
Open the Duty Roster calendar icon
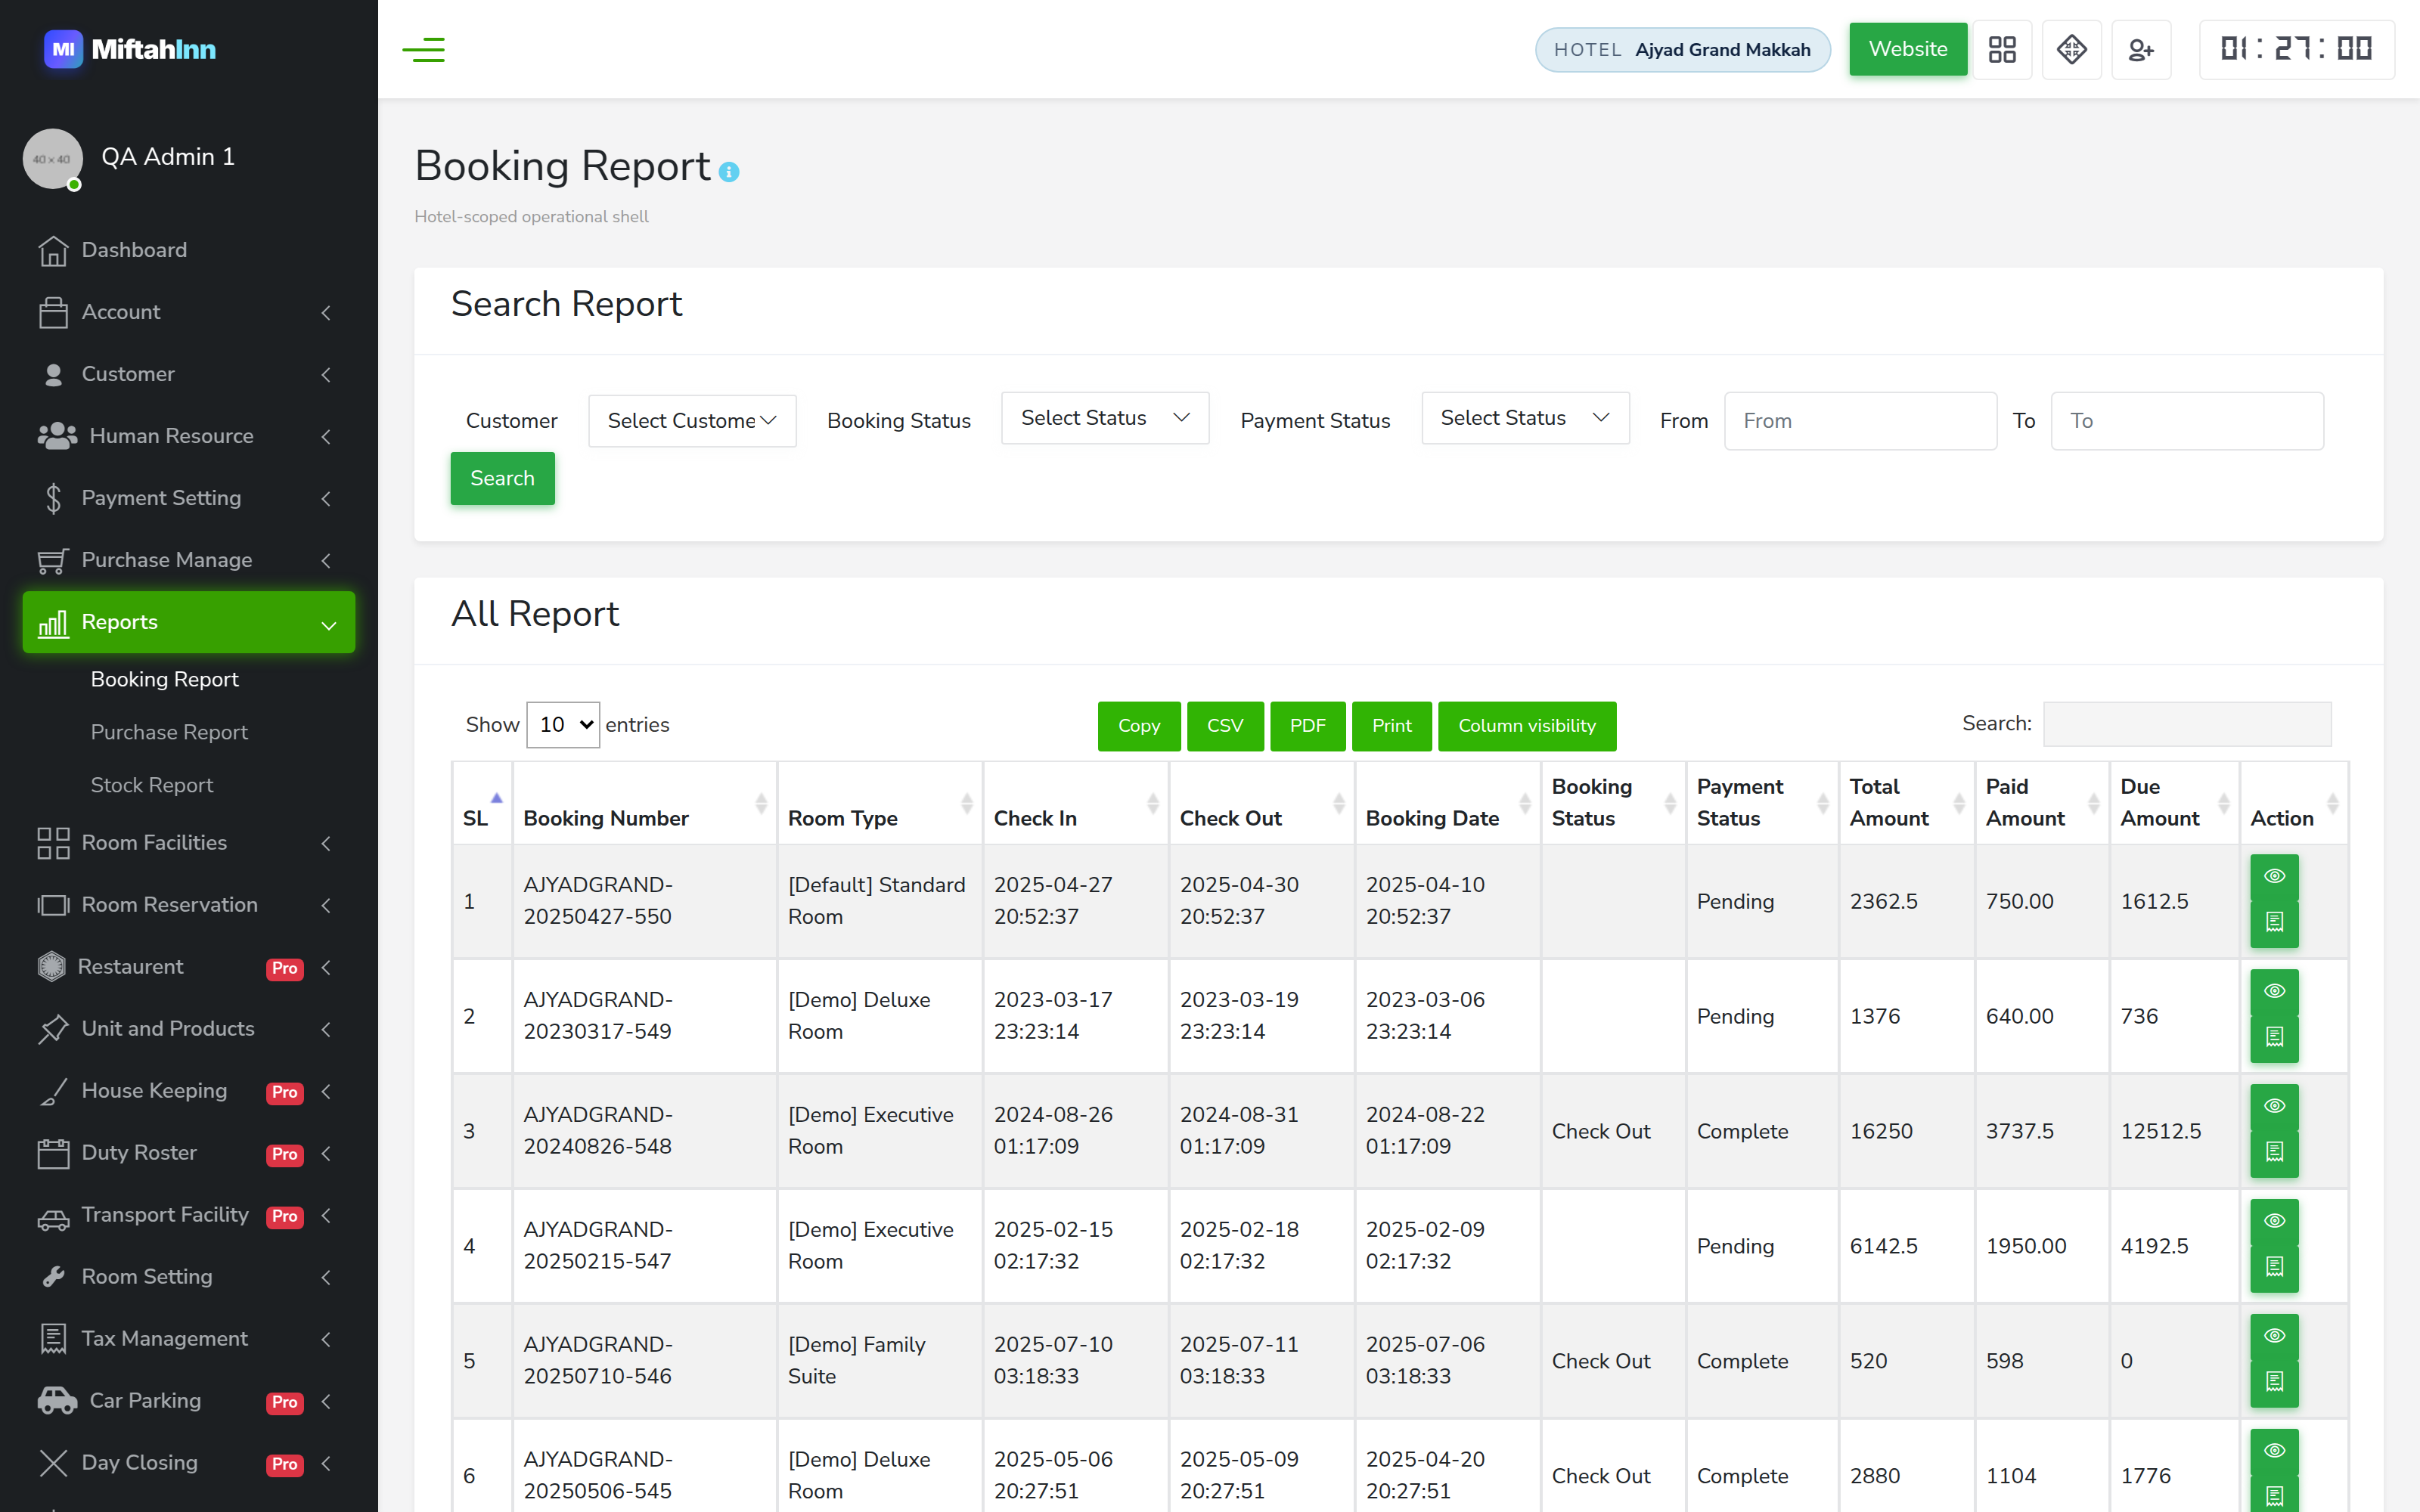click(x=53, y=1153)
